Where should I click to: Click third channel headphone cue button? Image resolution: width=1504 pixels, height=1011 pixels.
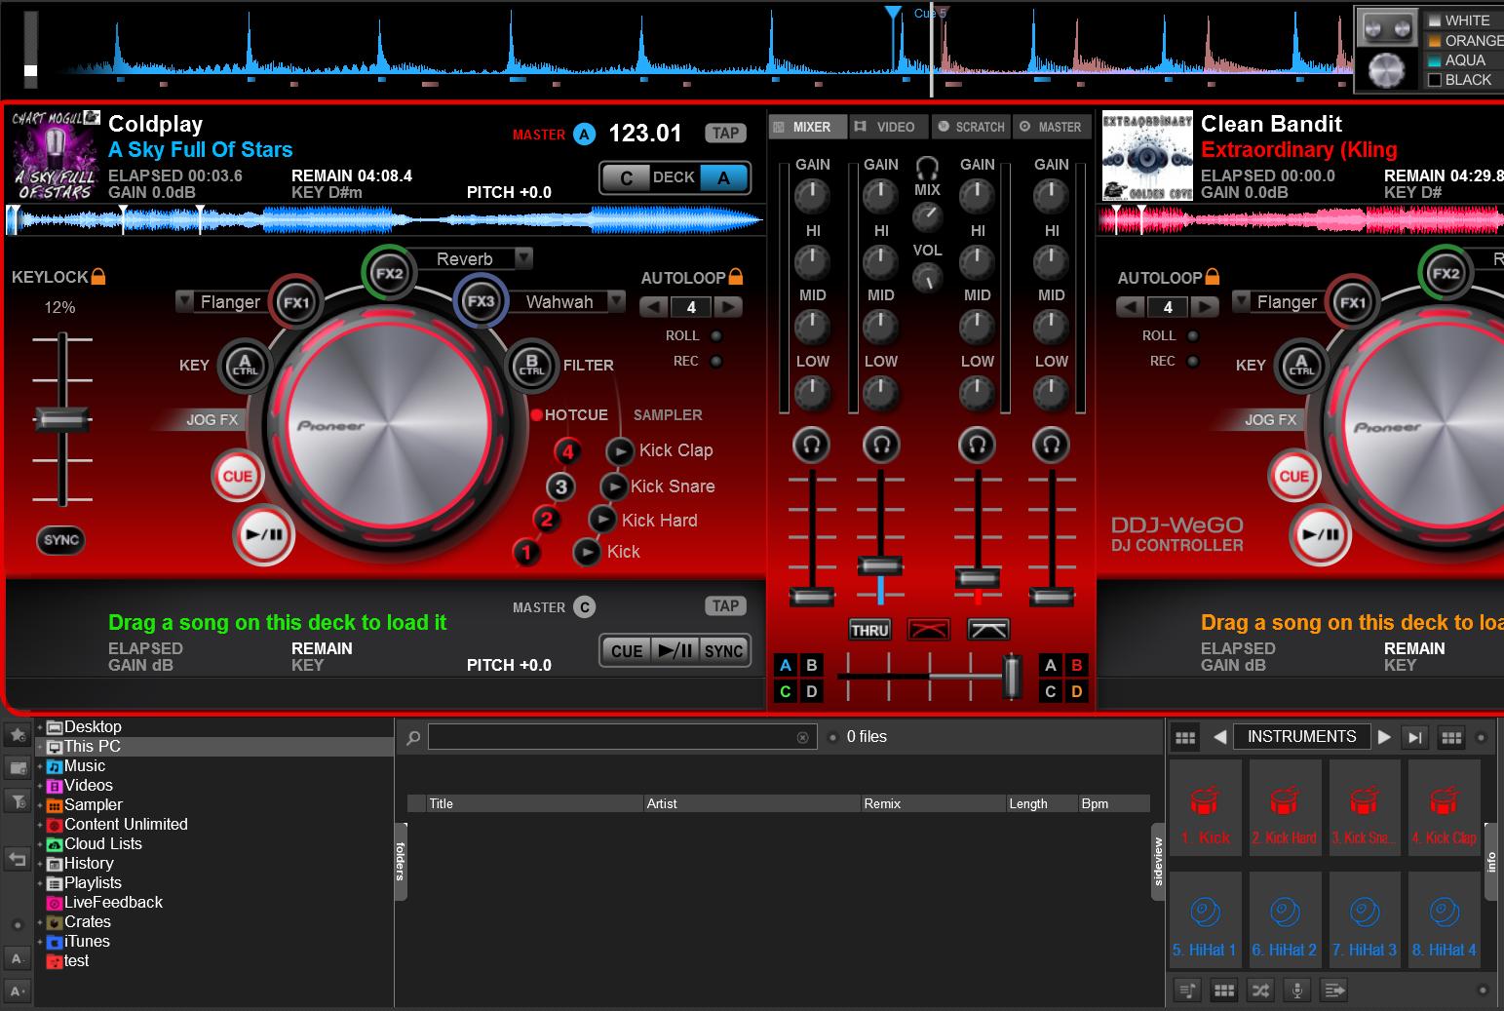pyautogui.click(x=977, y=446)
